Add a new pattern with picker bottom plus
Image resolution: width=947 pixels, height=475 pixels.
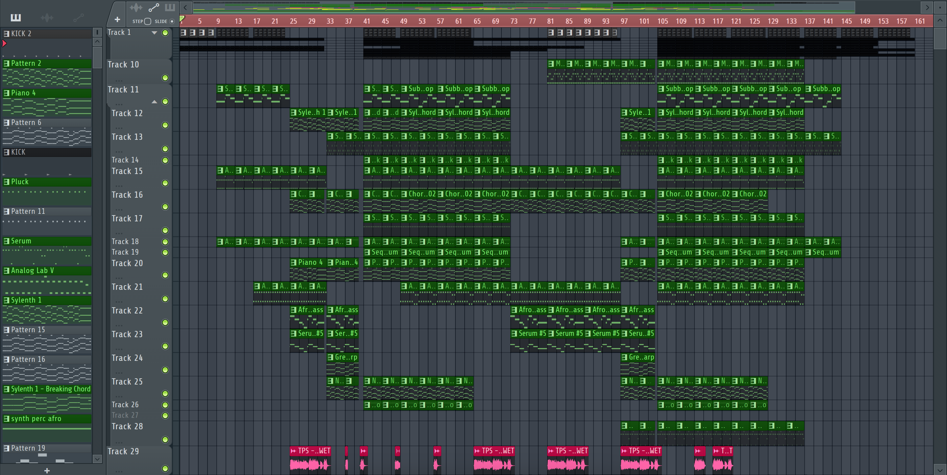pyautogui.click(x=47, y=470)
